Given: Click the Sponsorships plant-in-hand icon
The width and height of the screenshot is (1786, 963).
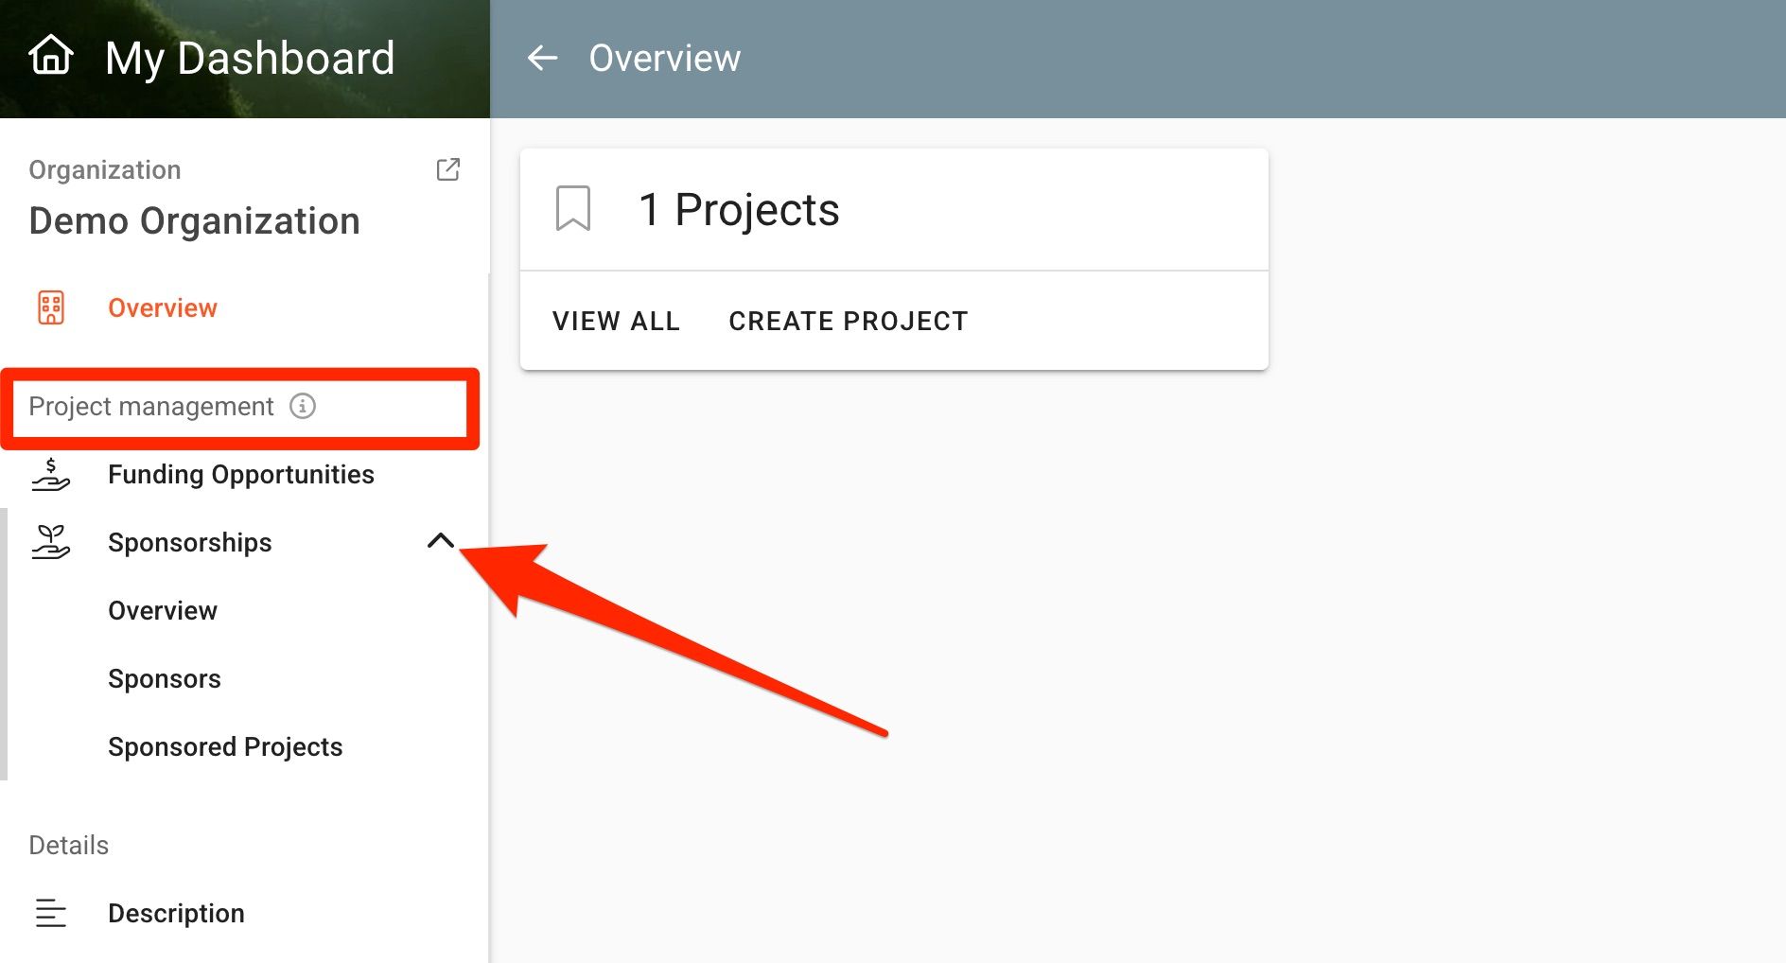Looking at the screenshot, I should tap(51, 542).
